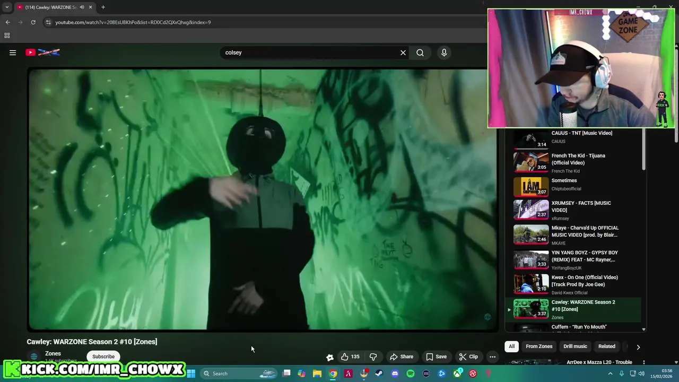Click the taskbar Search box
This screenshot has width=679, height=382.
coord(239,374)
